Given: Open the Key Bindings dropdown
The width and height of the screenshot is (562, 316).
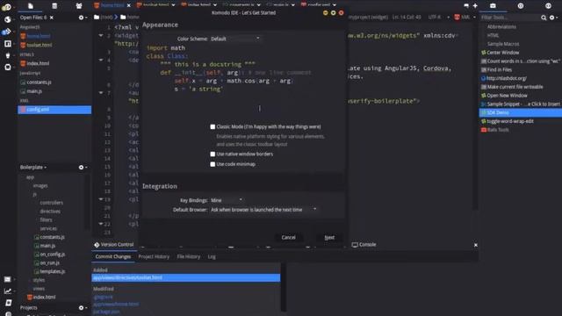Looking at the screenshot, I should point(227,200).
